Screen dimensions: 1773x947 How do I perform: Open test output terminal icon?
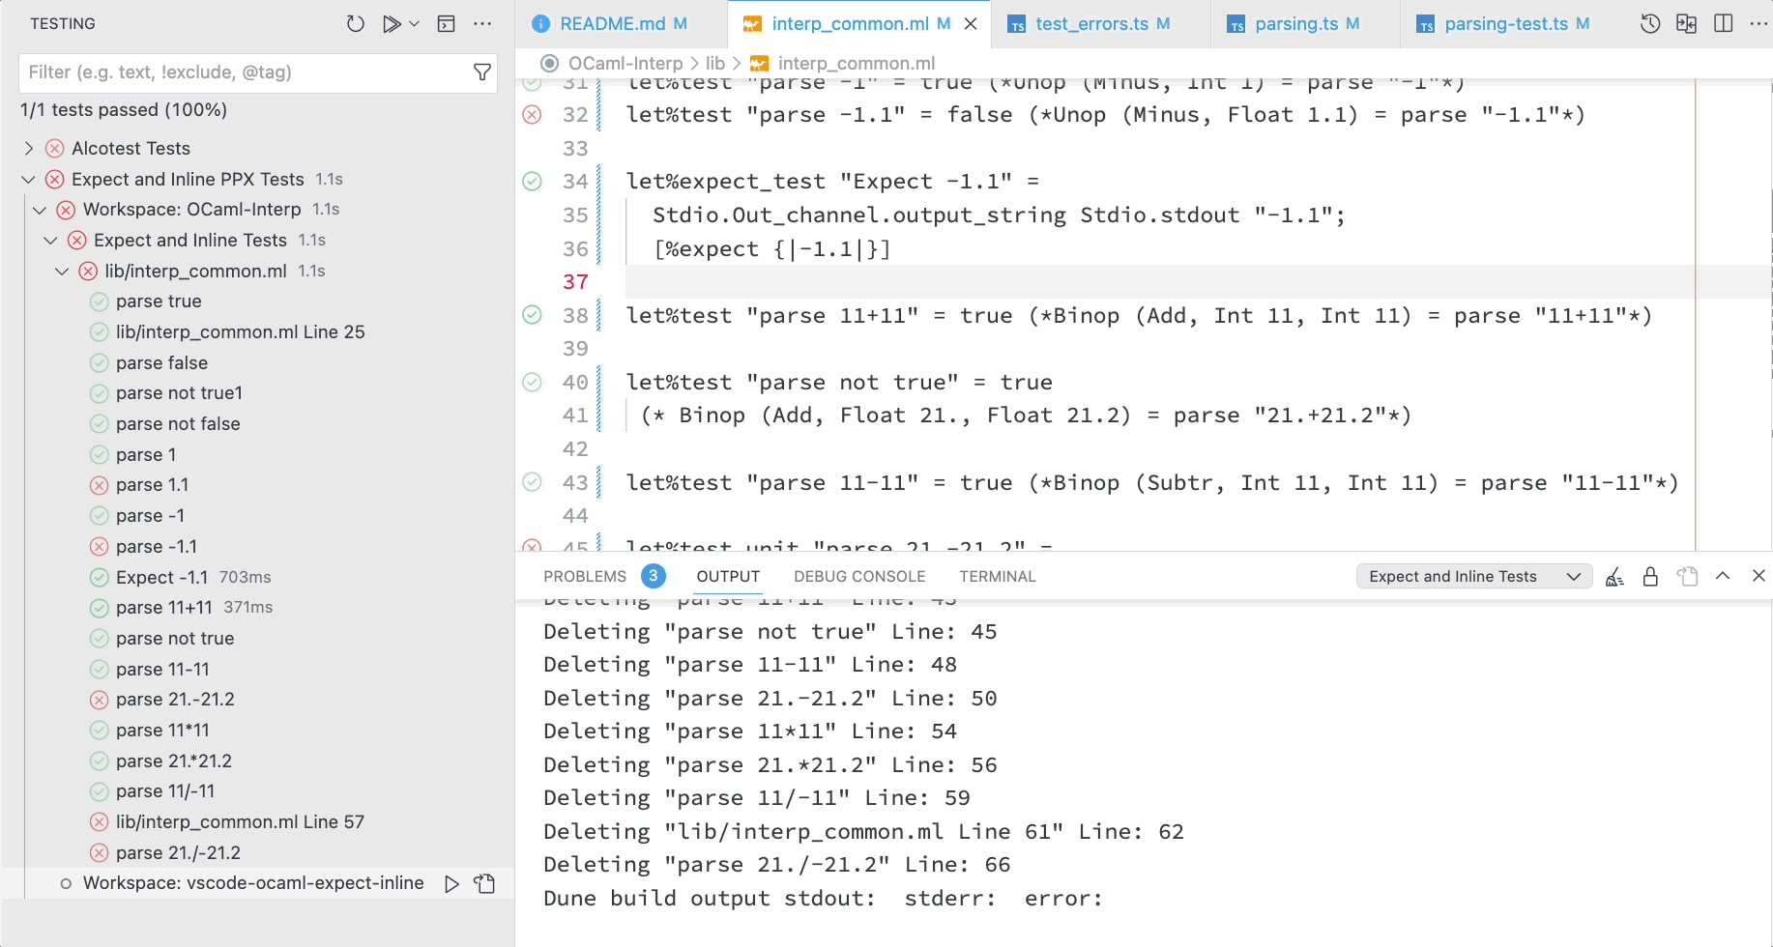point(446,23)
